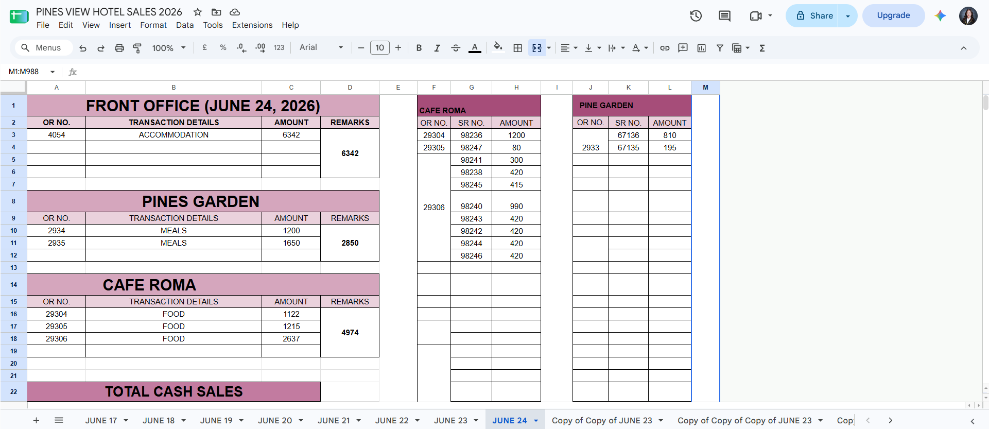Screen dimensions: 989x429
Task: Open the Data menu
Action: click(185, 25)
